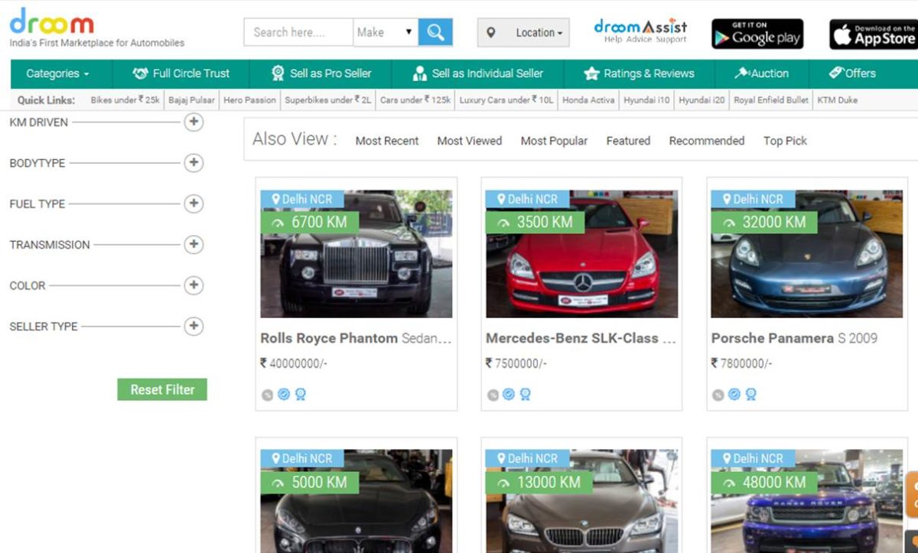Open Sell as Individual Seller
918x553 pixels.
coord(477,73)
